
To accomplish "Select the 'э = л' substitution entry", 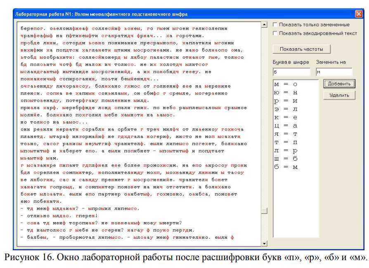I will click(x=286, y=109).
